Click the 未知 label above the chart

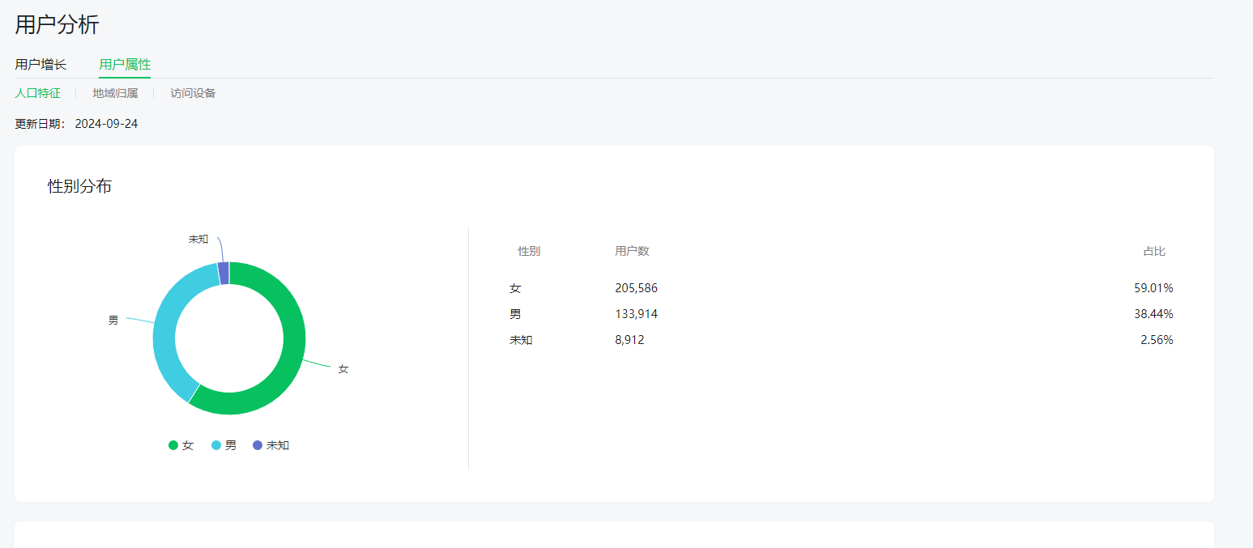pyautogui.click(x=198, y=240)
